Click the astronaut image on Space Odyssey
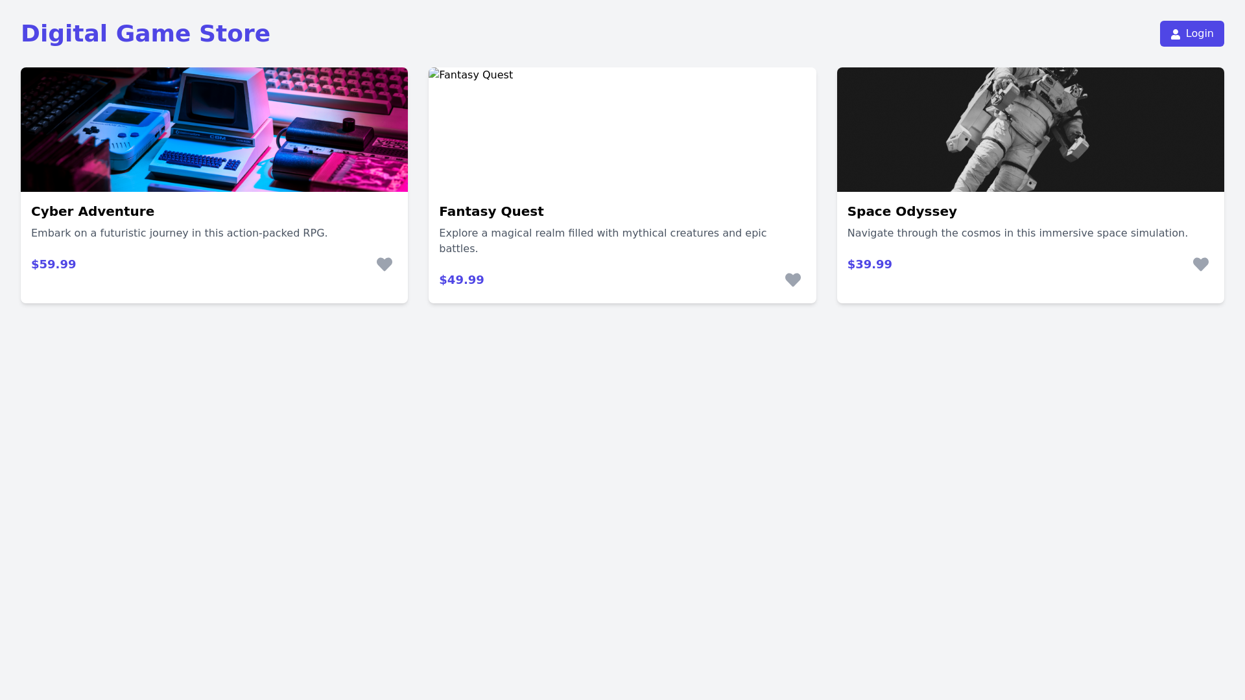This screenshot has height=700, width=1245. pos(1030,130)
